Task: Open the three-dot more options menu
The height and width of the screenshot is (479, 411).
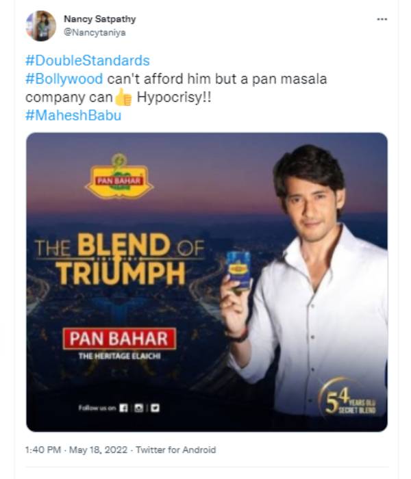Action: coord(382,19)
